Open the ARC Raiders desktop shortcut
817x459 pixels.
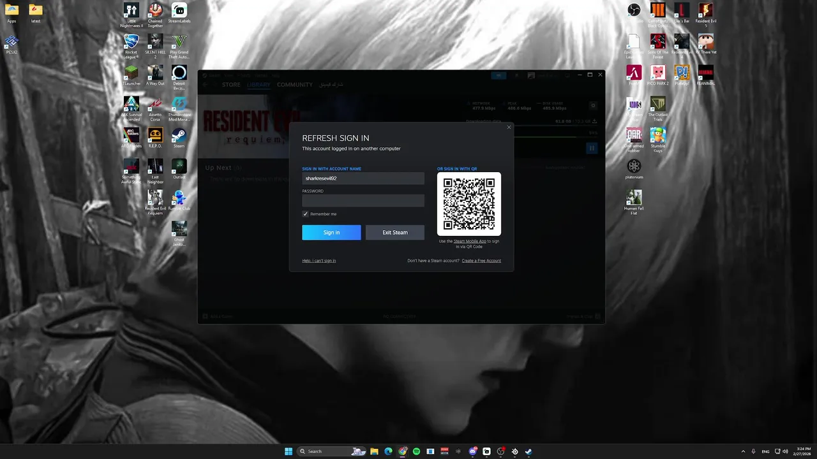point(131,138)
